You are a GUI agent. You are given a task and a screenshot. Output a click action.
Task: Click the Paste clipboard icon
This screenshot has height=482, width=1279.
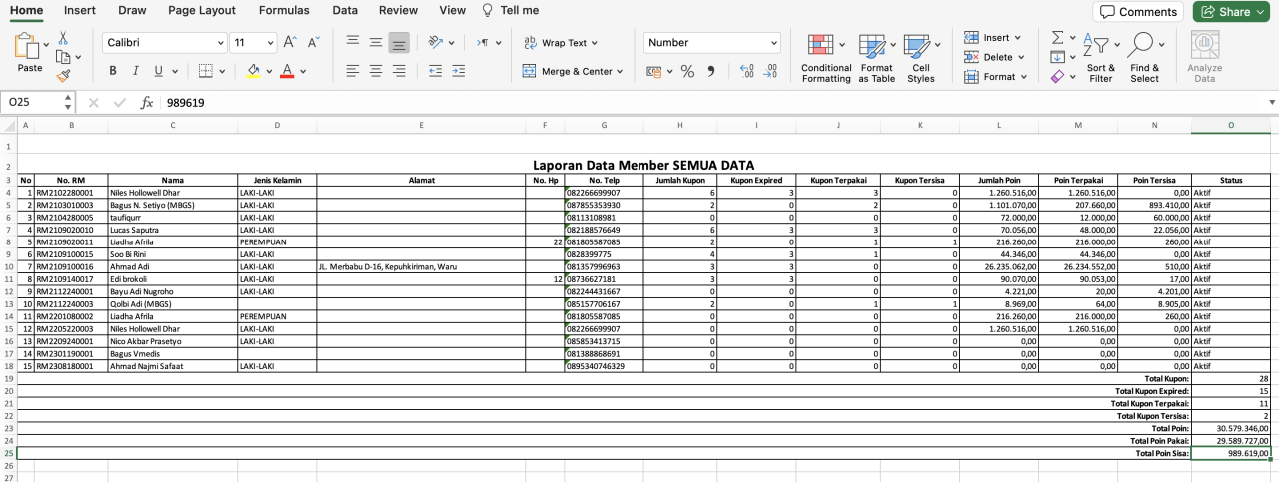[28, 47]
